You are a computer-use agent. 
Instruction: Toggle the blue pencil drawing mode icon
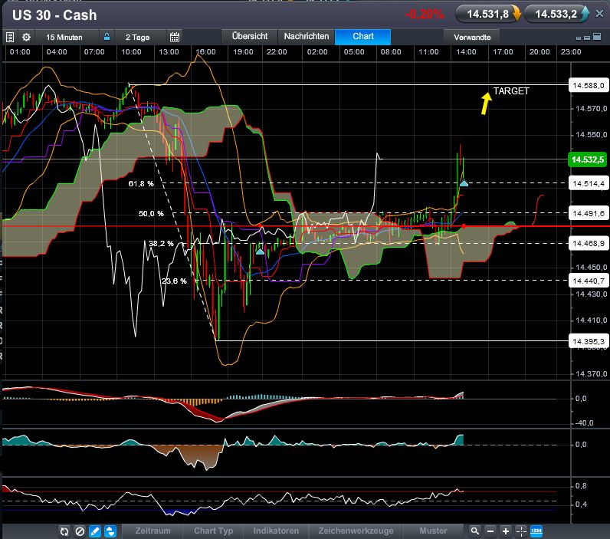point(95,531)
